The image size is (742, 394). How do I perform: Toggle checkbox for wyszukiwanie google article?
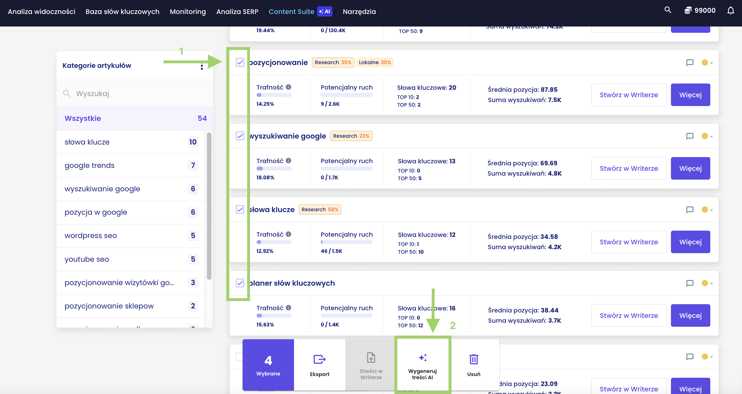click(240, 136)
